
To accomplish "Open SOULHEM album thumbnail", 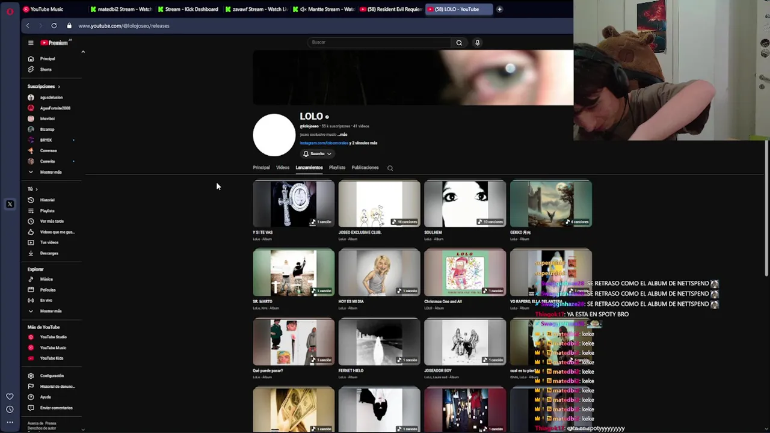I will 465,203.
